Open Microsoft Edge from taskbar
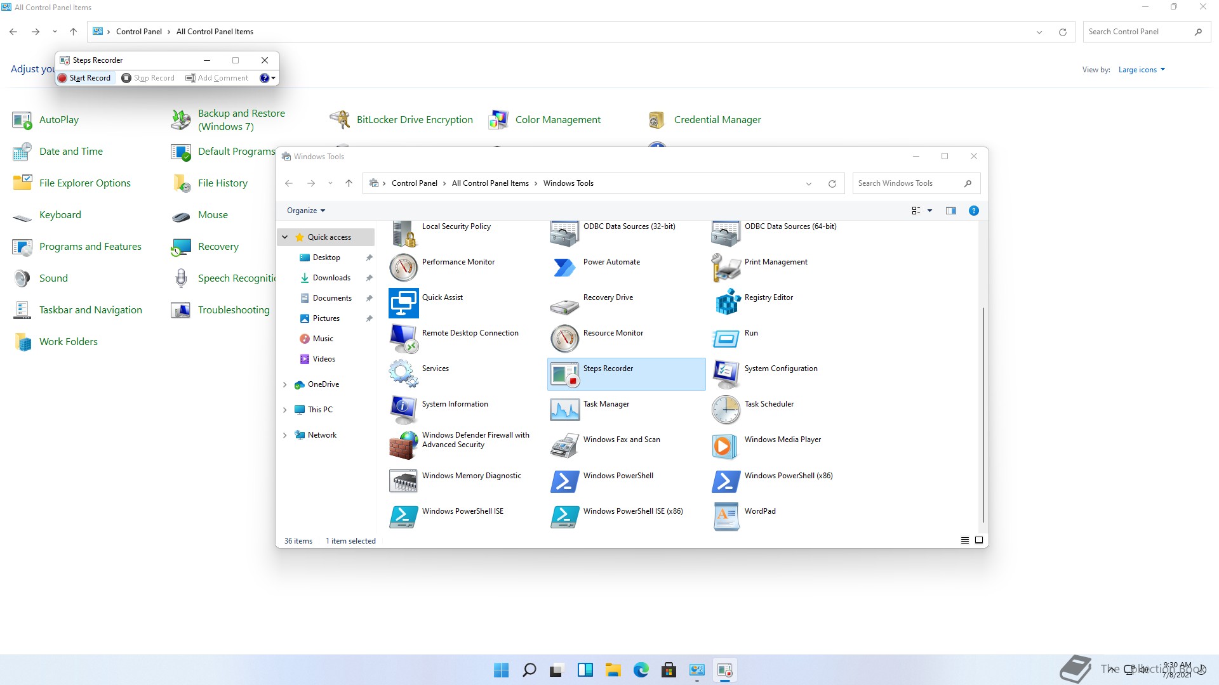Image resolution: width=1219 pixels, height=685 pixels. coord(641,670)
